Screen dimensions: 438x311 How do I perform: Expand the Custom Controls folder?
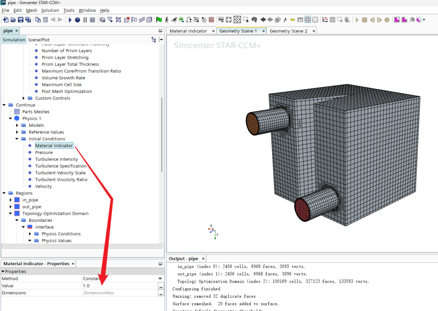coord(24,98)
